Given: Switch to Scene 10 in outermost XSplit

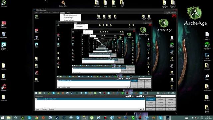Looking at the screenshot, I should (171, 102).
